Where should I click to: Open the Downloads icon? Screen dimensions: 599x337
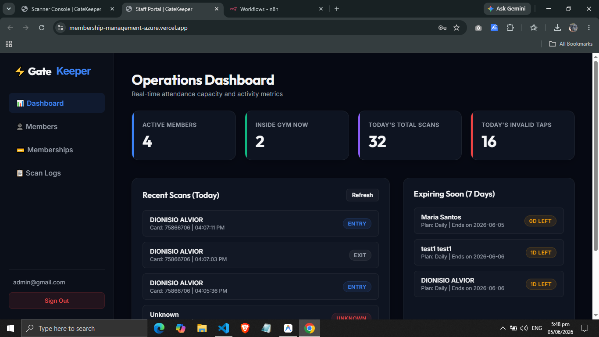[557, 28]
